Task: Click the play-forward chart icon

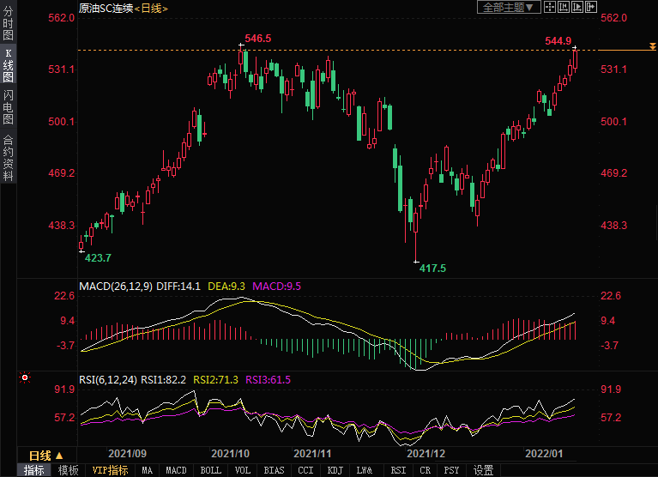Action: pyautogui.click(x=577, y=8)
